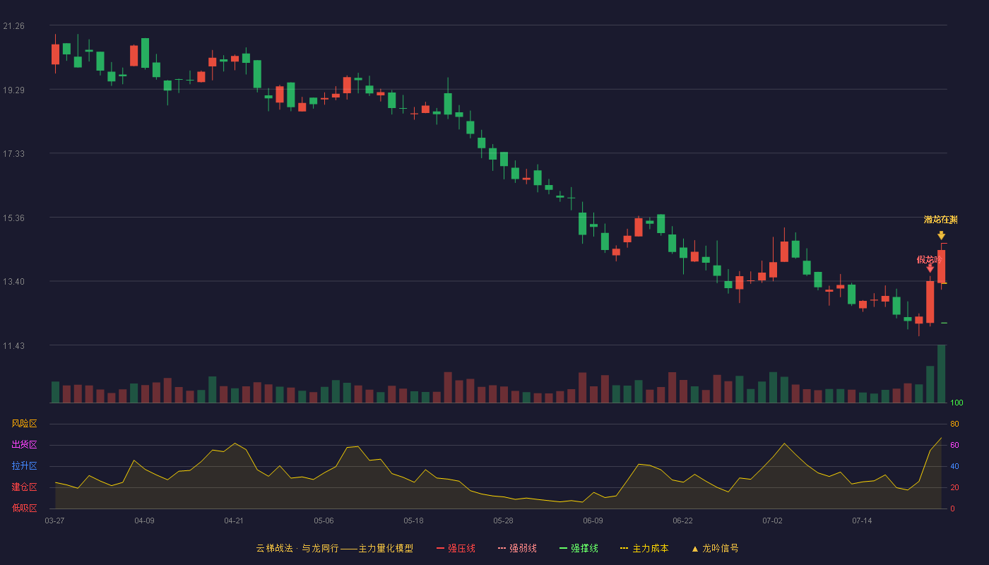This screenshot has width=989, height=565.
Task: Click the 龙吟信号 triangle legend icon
Action: (x=694, y=548)
